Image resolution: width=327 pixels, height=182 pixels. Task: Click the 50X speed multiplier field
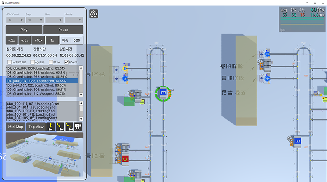(x=77, y=40)
